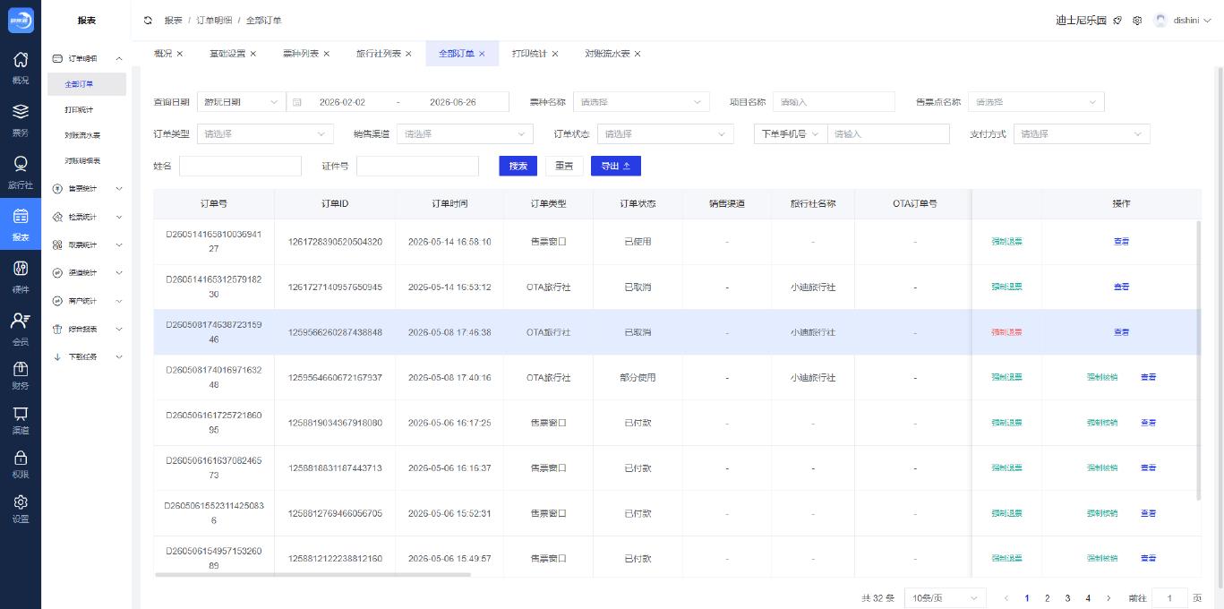
Task: Click the table's vertical scrollbar
Action: click(1199, 360)
